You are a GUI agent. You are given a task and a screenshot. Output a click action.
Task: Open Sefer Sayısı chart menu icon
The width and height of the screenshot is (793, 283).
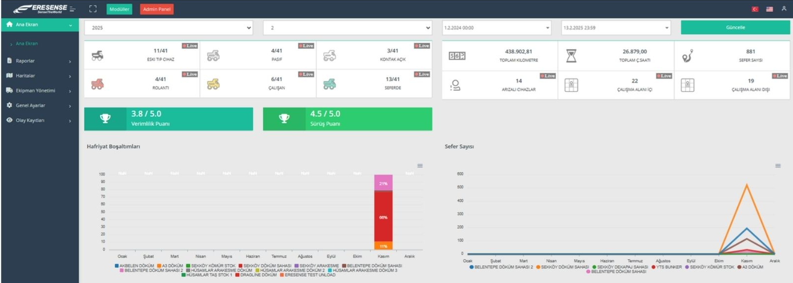coord(778,166)
